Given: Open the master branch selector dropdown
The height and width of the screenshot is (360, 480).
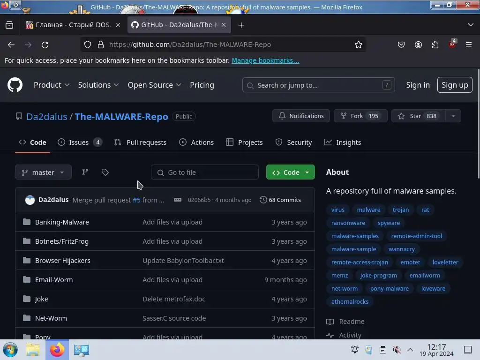Looking at the screenshot, I should [43, 172].
